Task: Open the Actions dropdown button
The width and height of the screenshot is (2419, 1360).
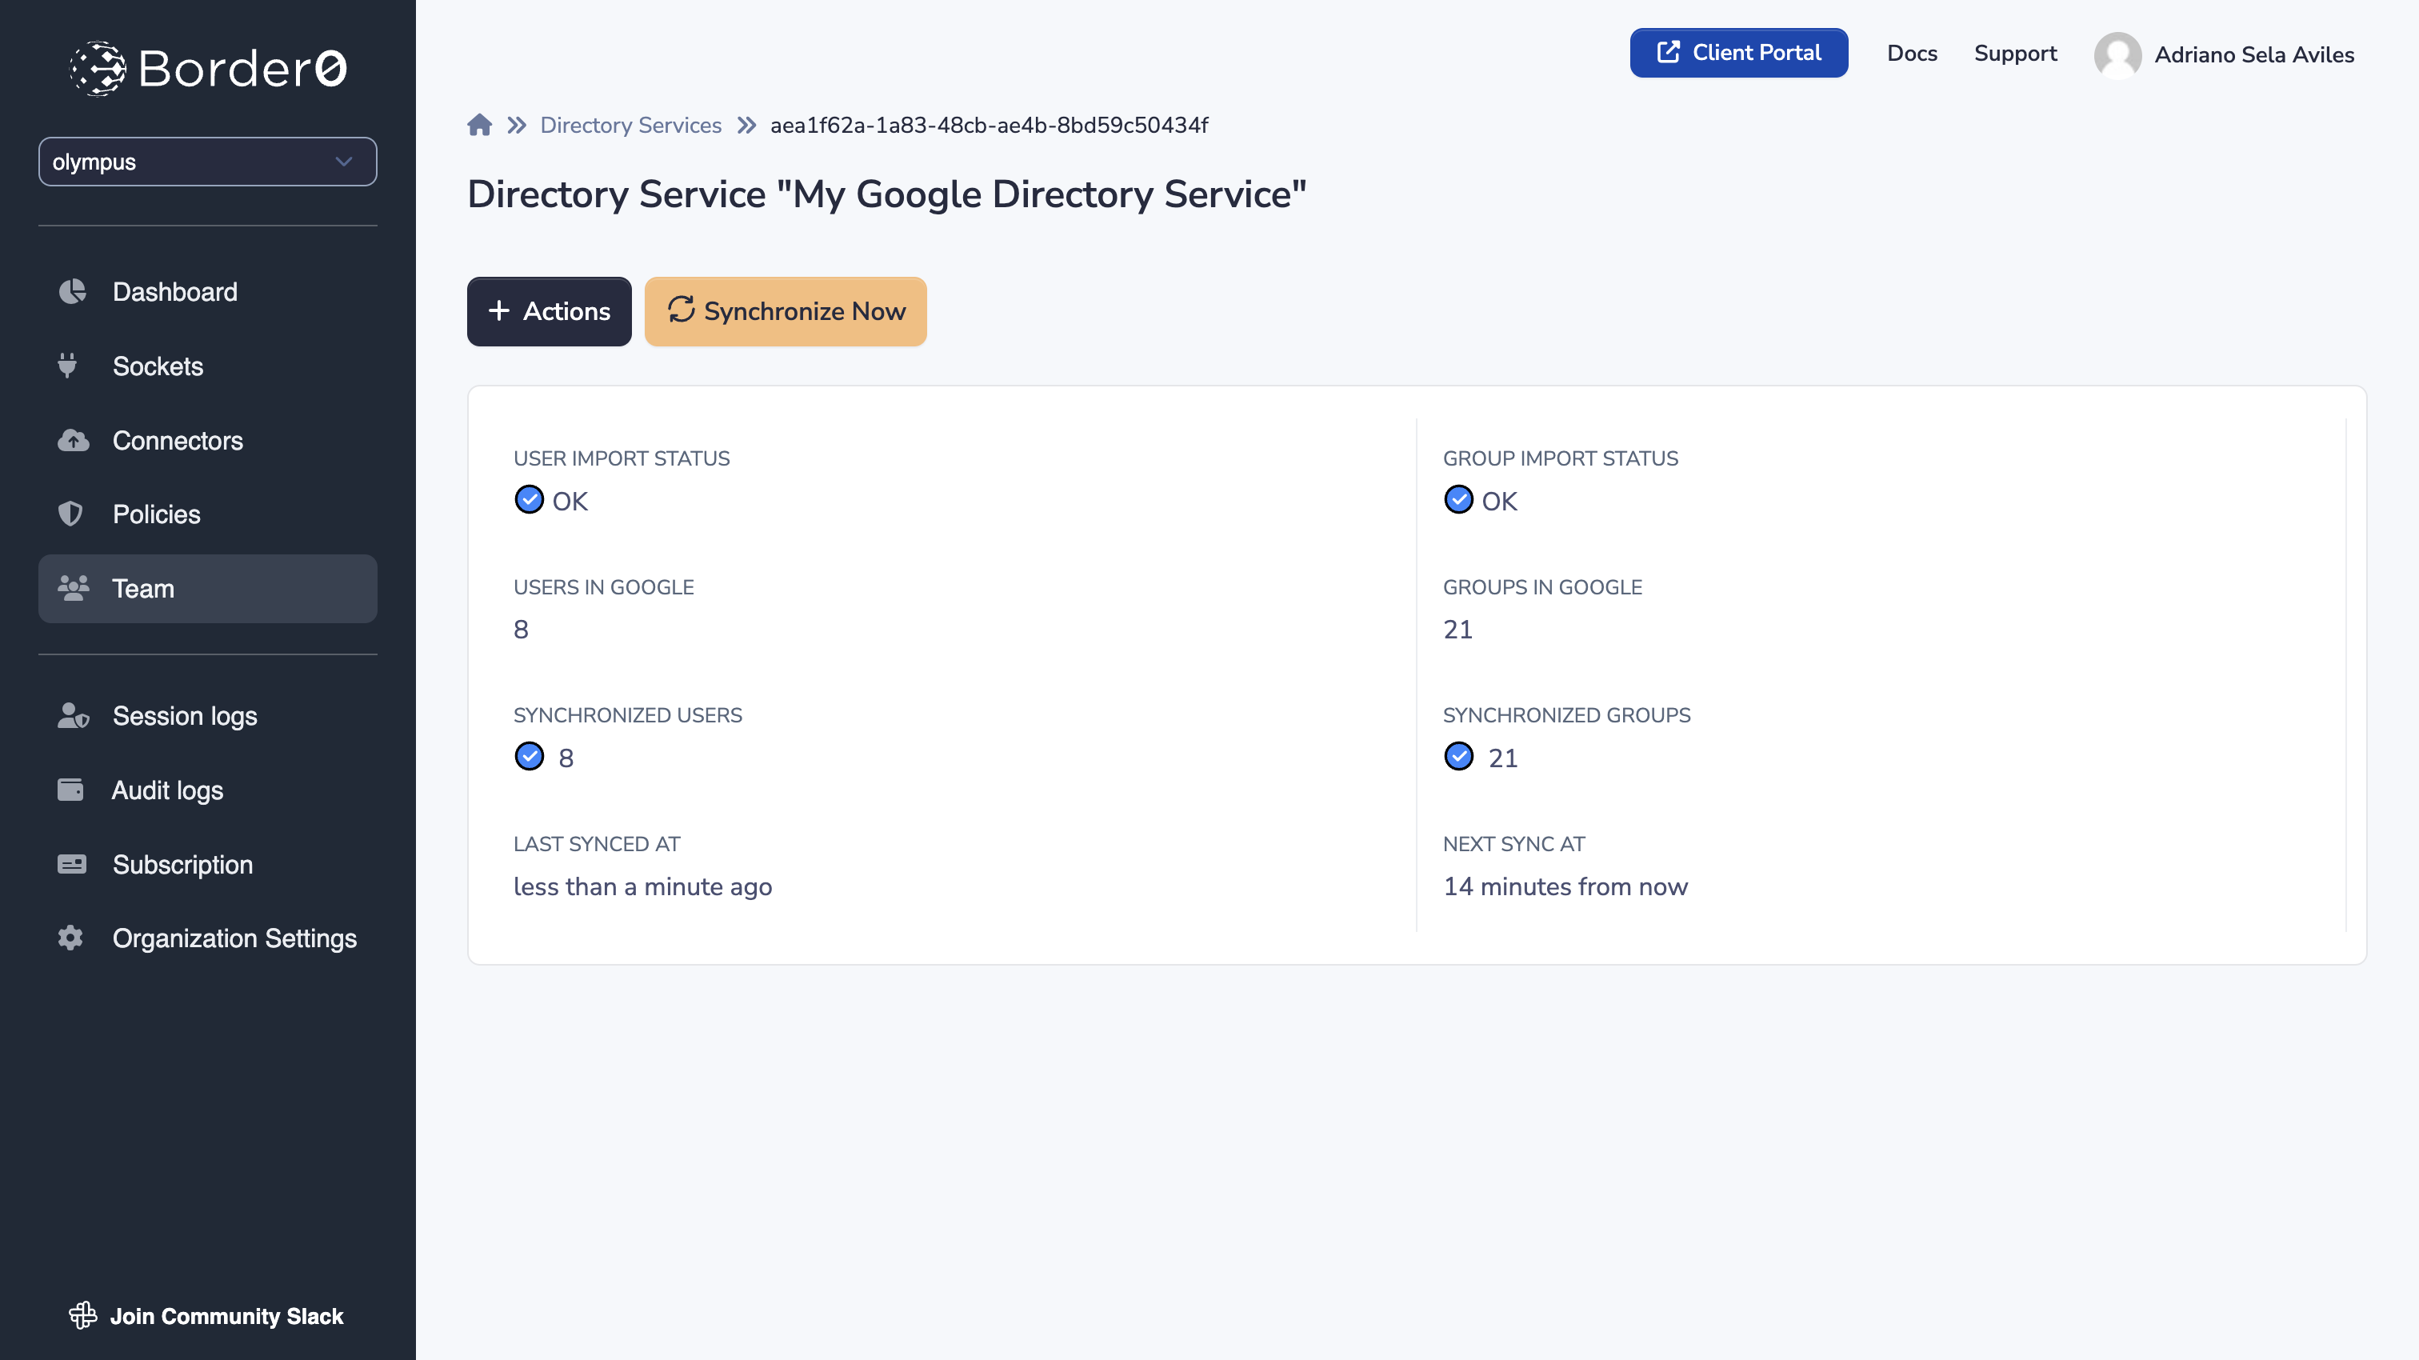Action: pos(550,311)
